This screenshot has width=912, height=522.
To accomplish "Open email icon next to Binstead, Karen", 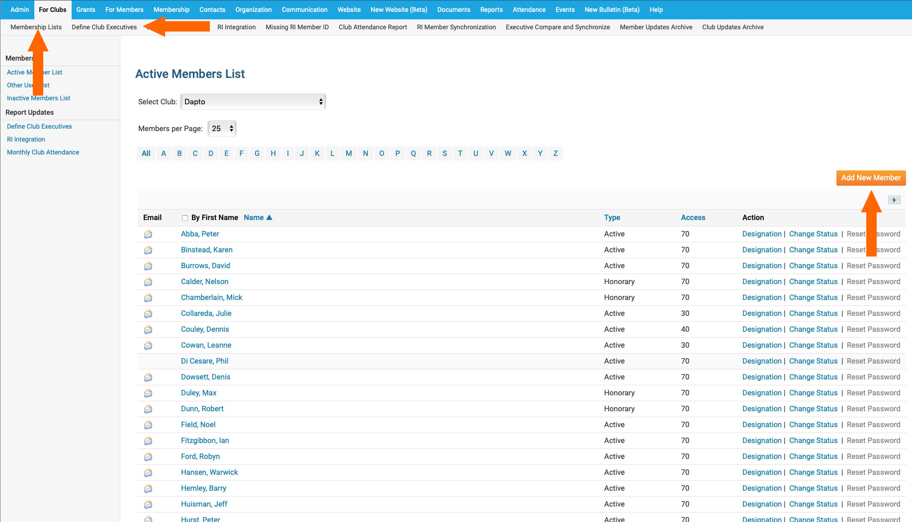I will 148,250.
